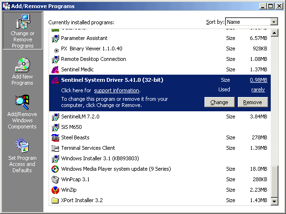Screen dimensions: 286x214
Task: Open the support information link
Action: pos(117,90)
